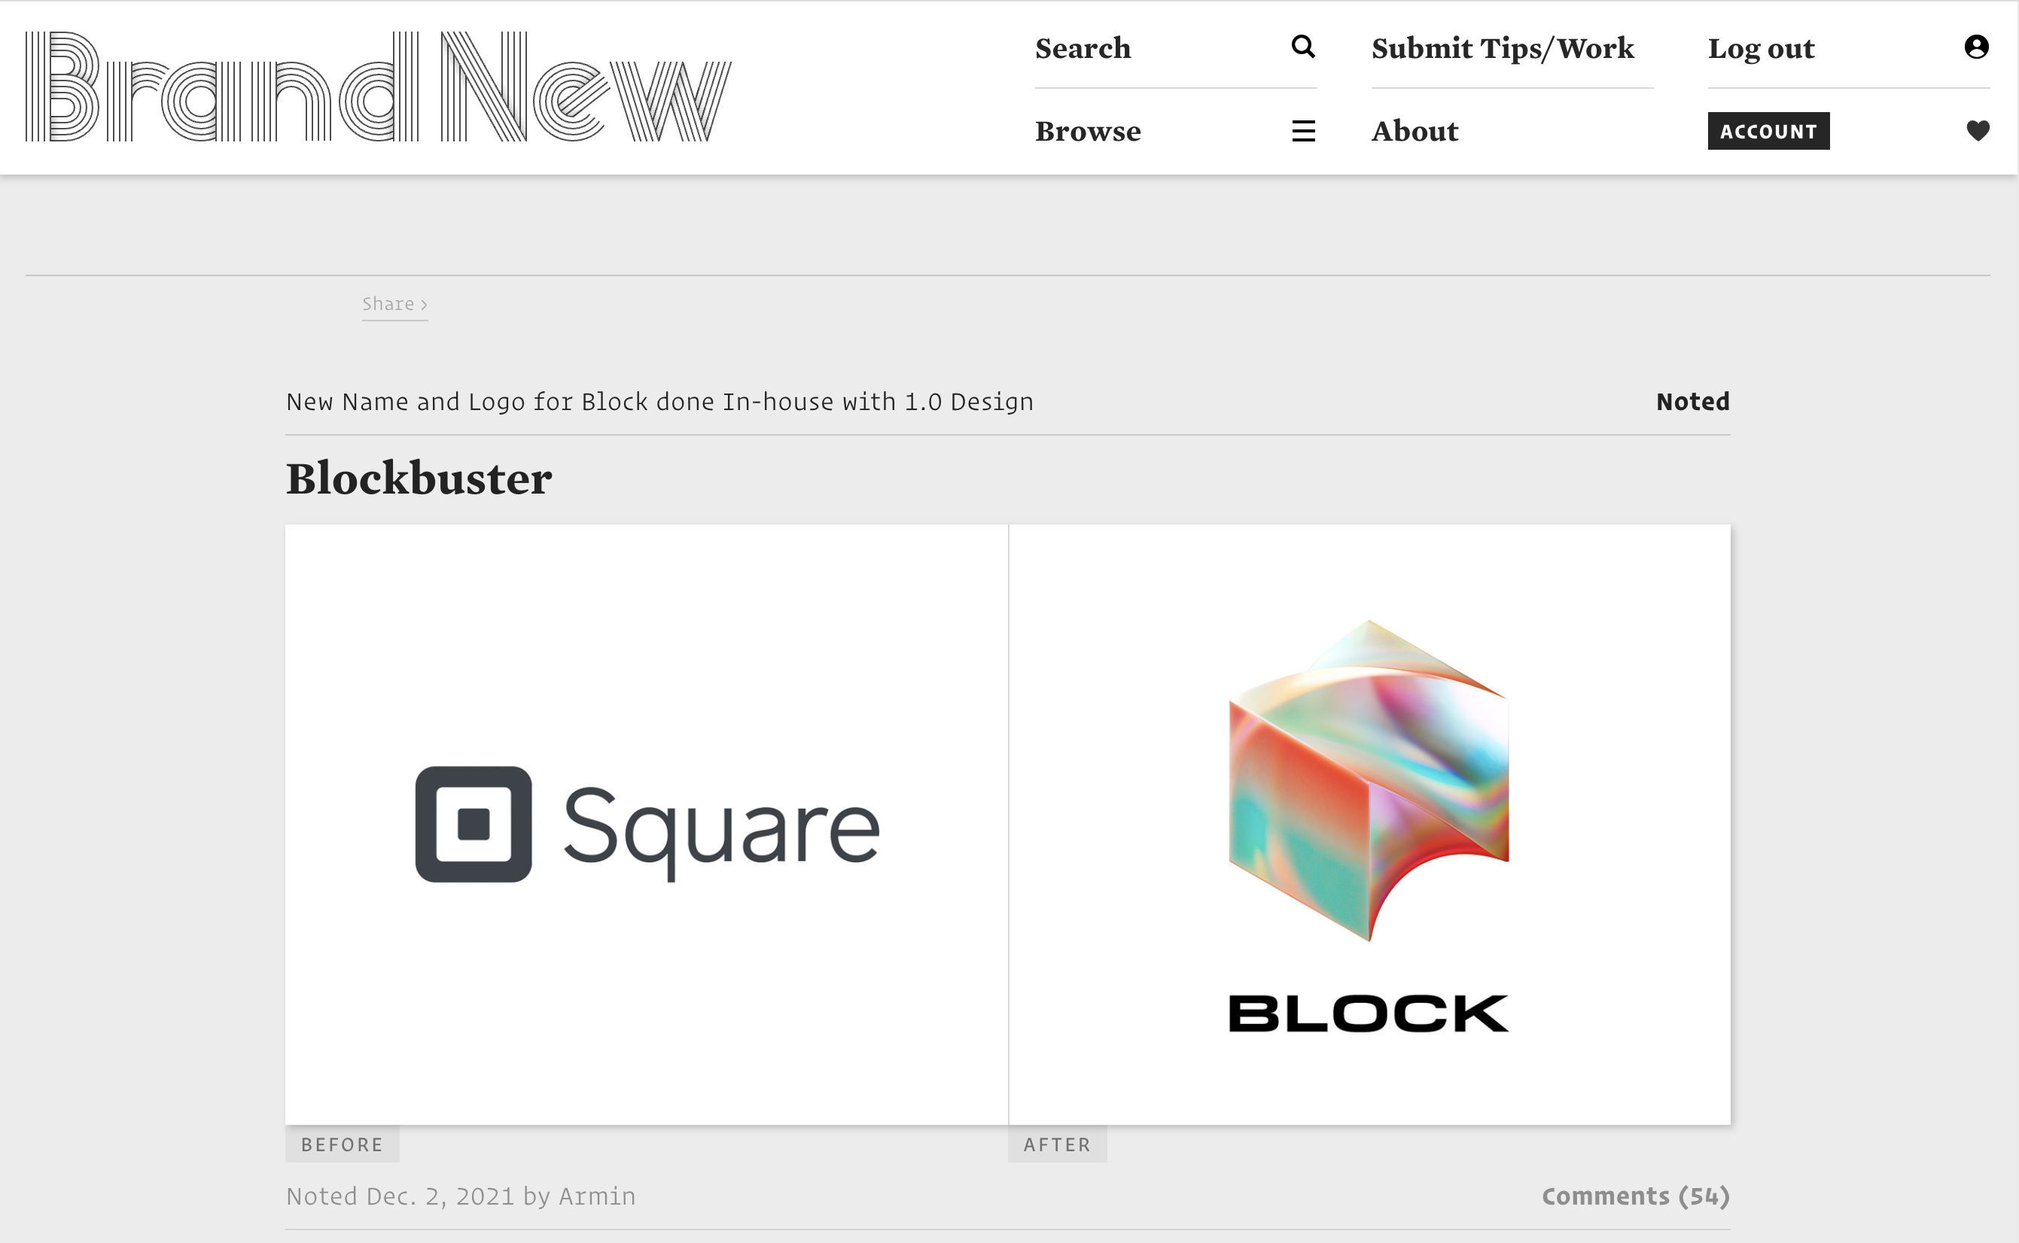The image size is (2019, 1243).
Task: Click the BEFORE label tag
Action: click(342, 1144)
